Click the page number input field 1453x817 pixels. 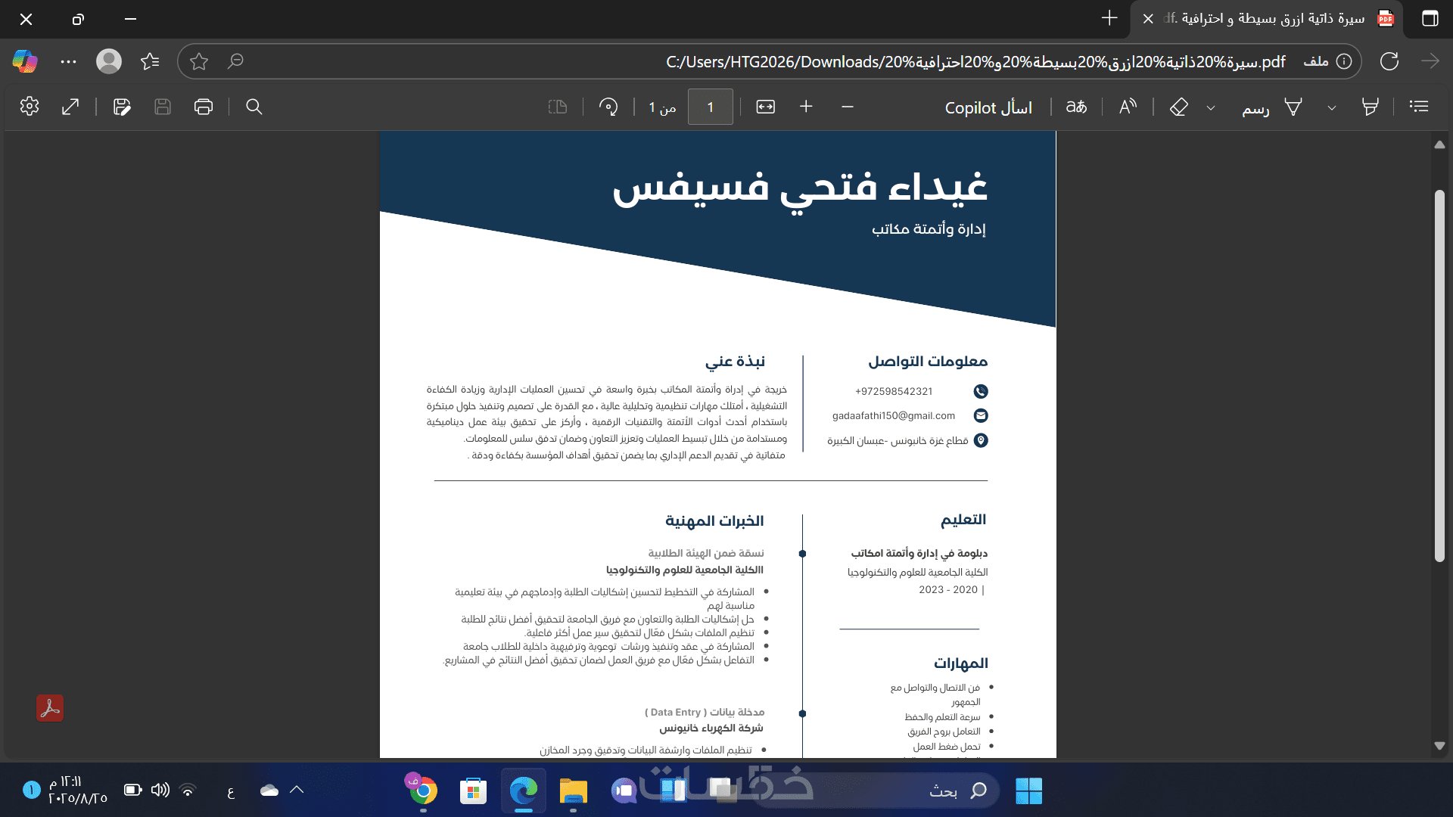[710, 107]
